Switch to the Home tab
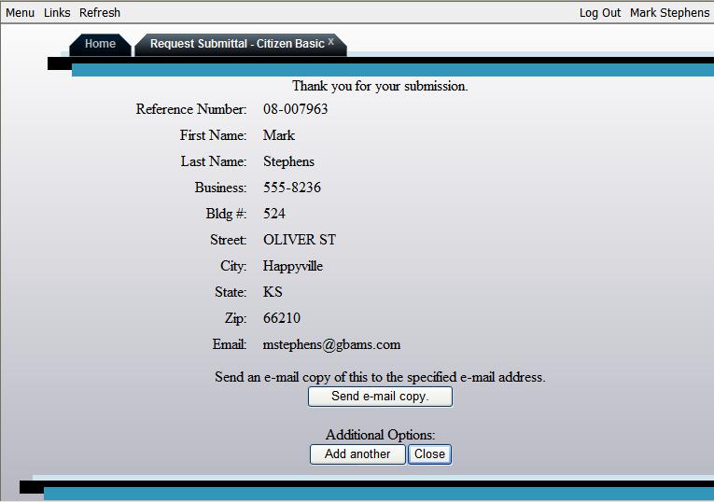Screen dimensions: 714x502 (x=100, y=44)
